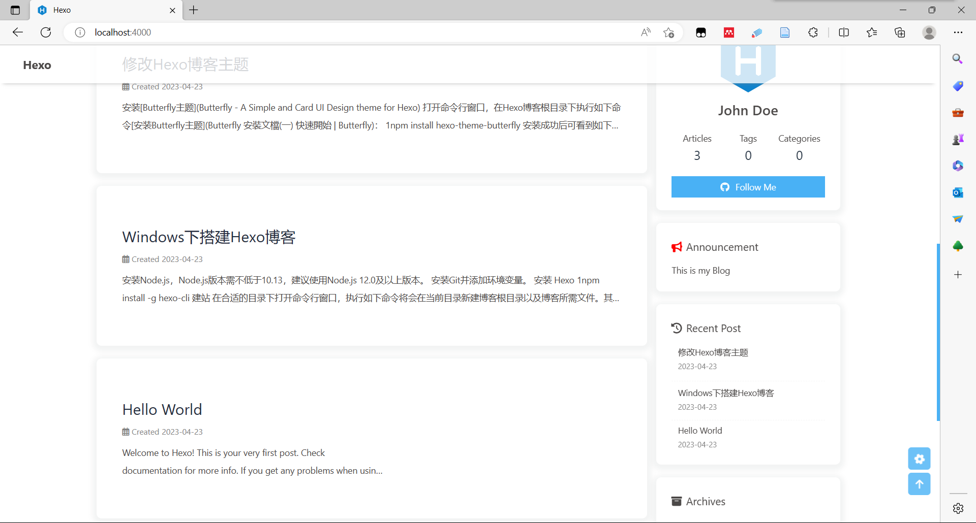Open the Search icon in Edge sidebar
The image size is (976, 523).
(x=958, y=58)
